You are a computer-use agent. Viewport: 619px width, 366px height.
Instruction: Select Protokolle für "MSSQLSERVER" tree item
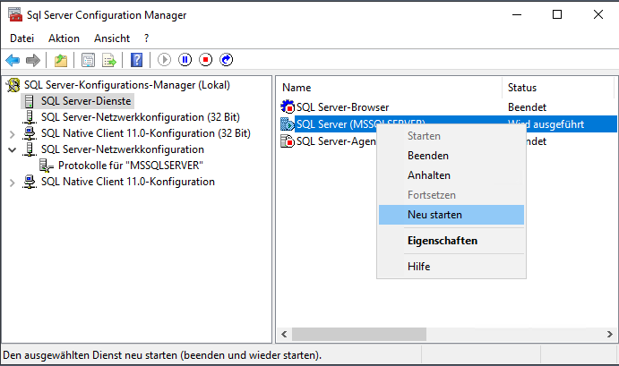[130, 166]
